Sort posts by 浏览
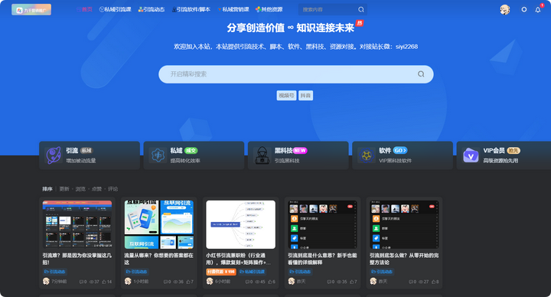Viewport: 551px width, 297px height. [x=80, y=189]
